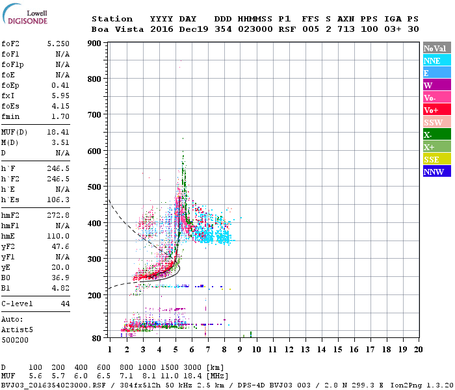Select the X+ light green legend swatch
The height and width of the screenshot is (390, 455).
coord(437,146)
